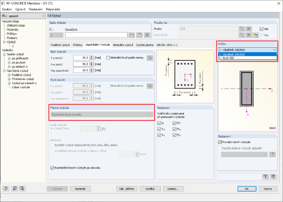The image size is (283, 202).
Task: Uncheck the My internal force checkbox
Action: click(174, 129)
